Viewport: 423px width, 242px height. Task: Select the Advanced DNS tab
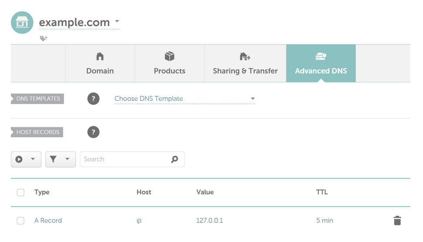tap(321, 63)
